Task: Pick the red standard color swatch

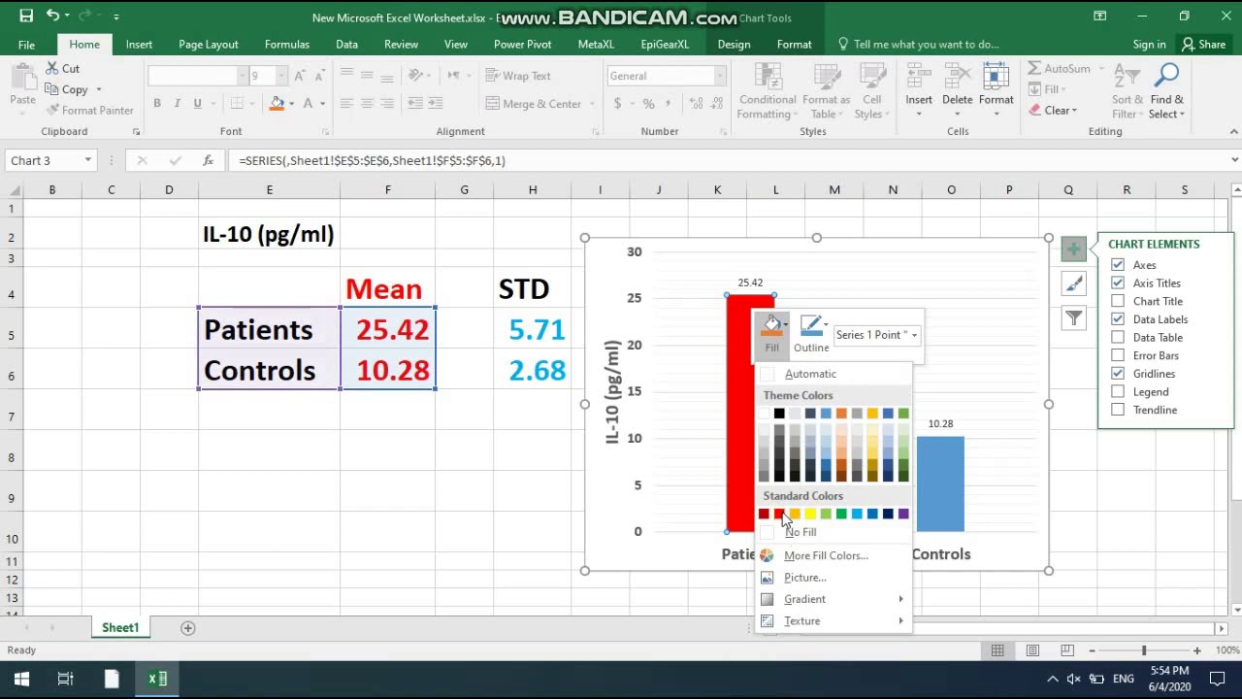Action: click(779, 514)
